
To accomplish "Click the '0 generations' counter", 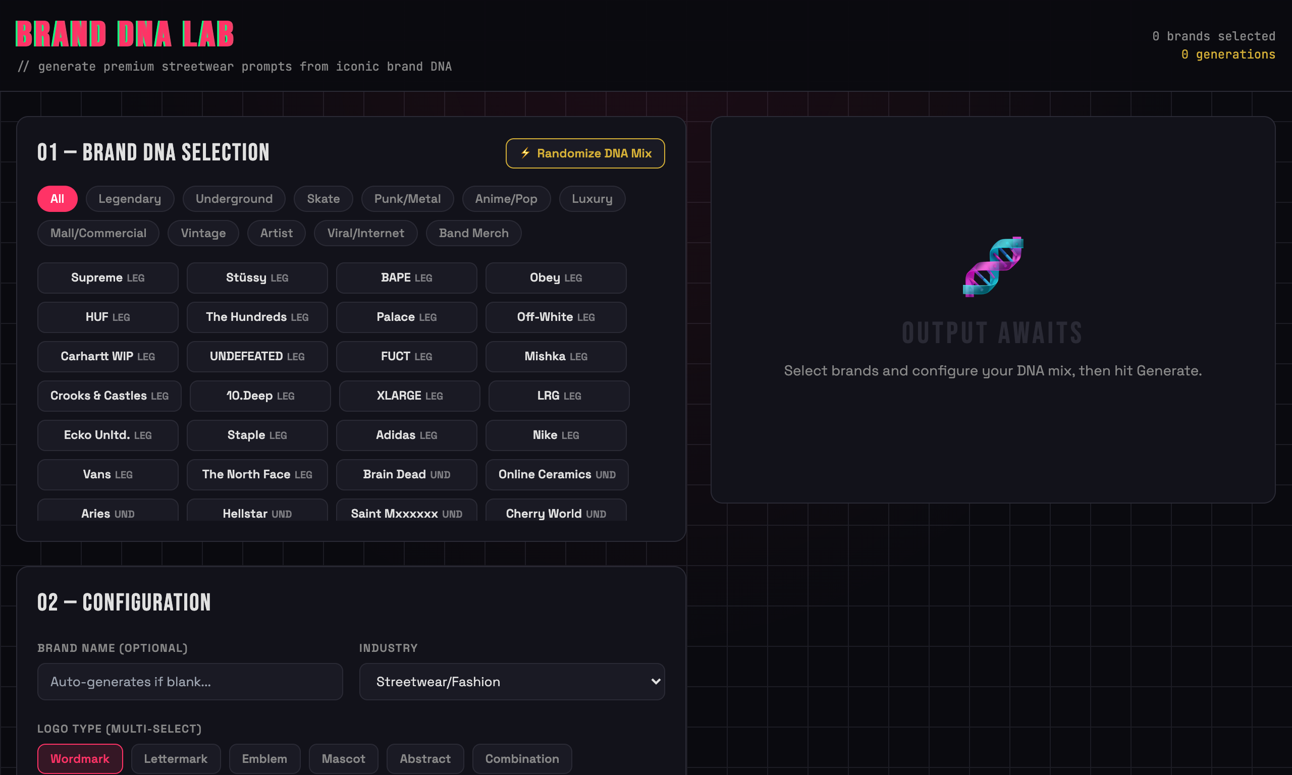I will (1228, 54).
